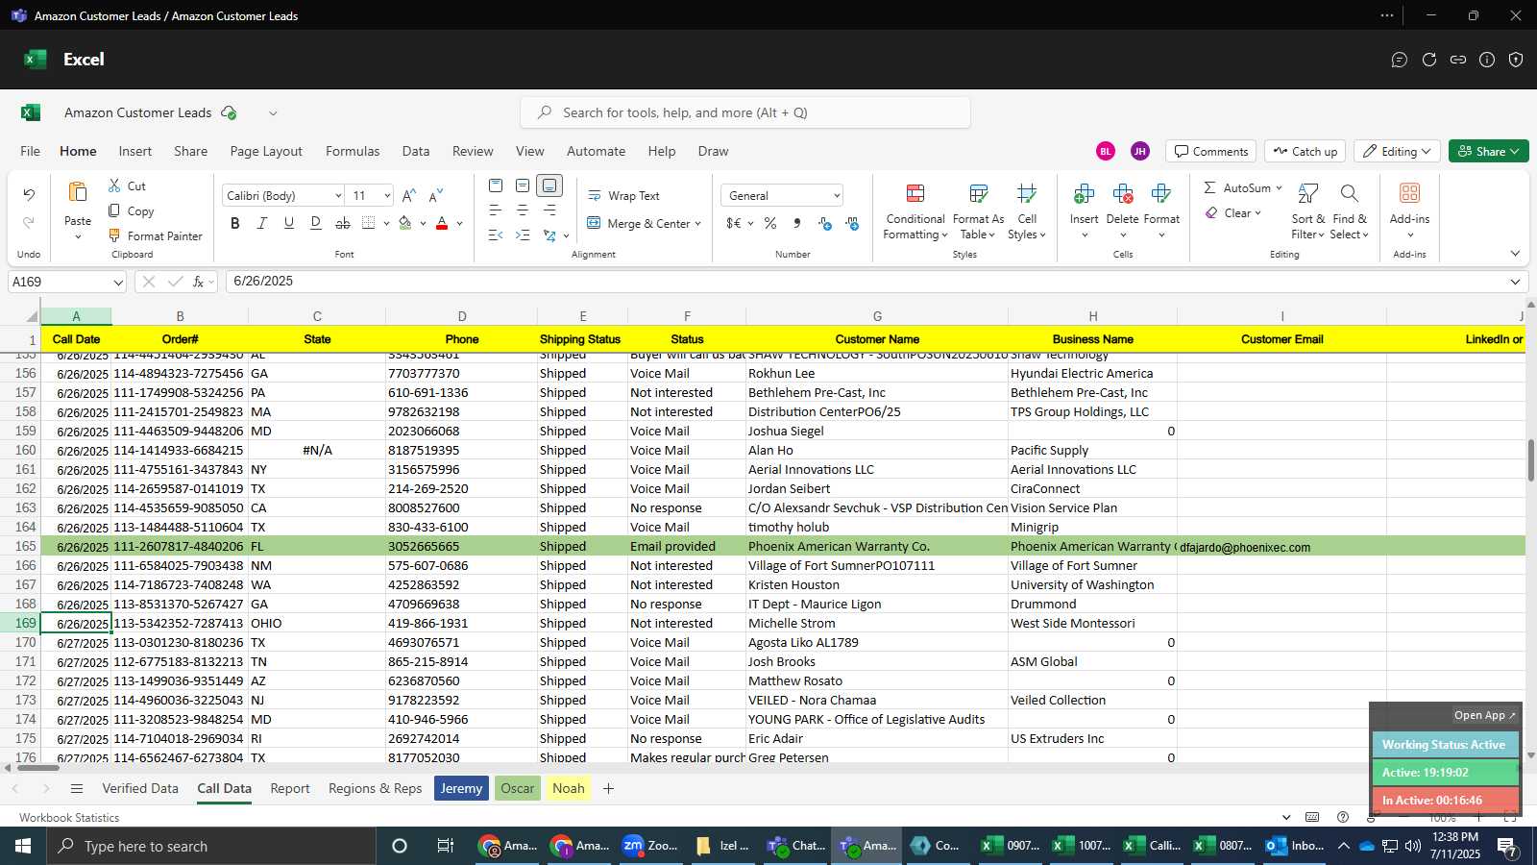1537x865 pixels.
Task: Click the Undo arrow icon
Action: pos(29,195)
